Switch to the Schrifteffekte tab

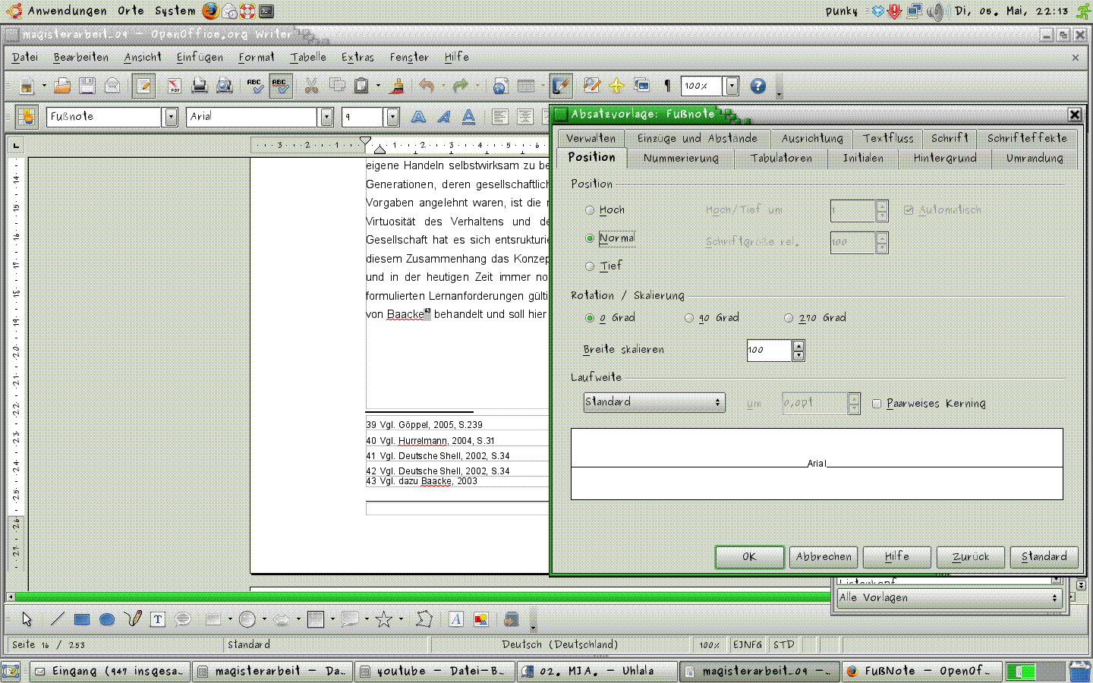(x=1026, y=138)
